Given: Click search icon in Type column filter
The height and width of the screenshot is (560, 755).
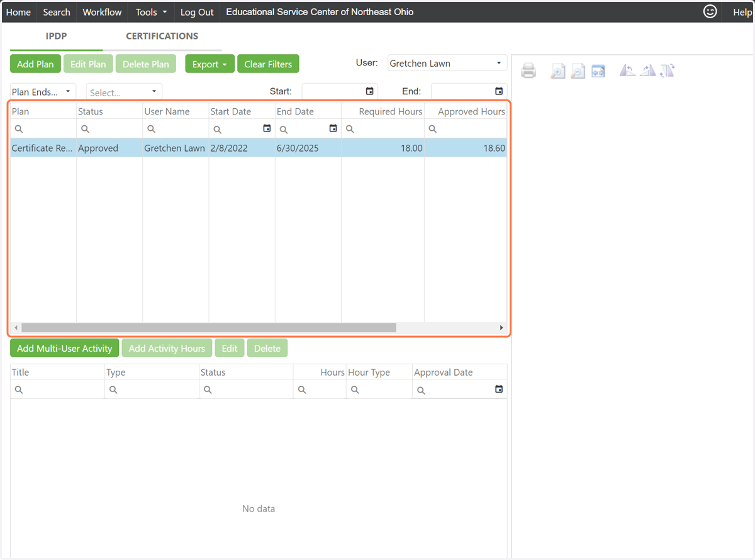Looking at the screenshot, I should [x=113, y=390].
